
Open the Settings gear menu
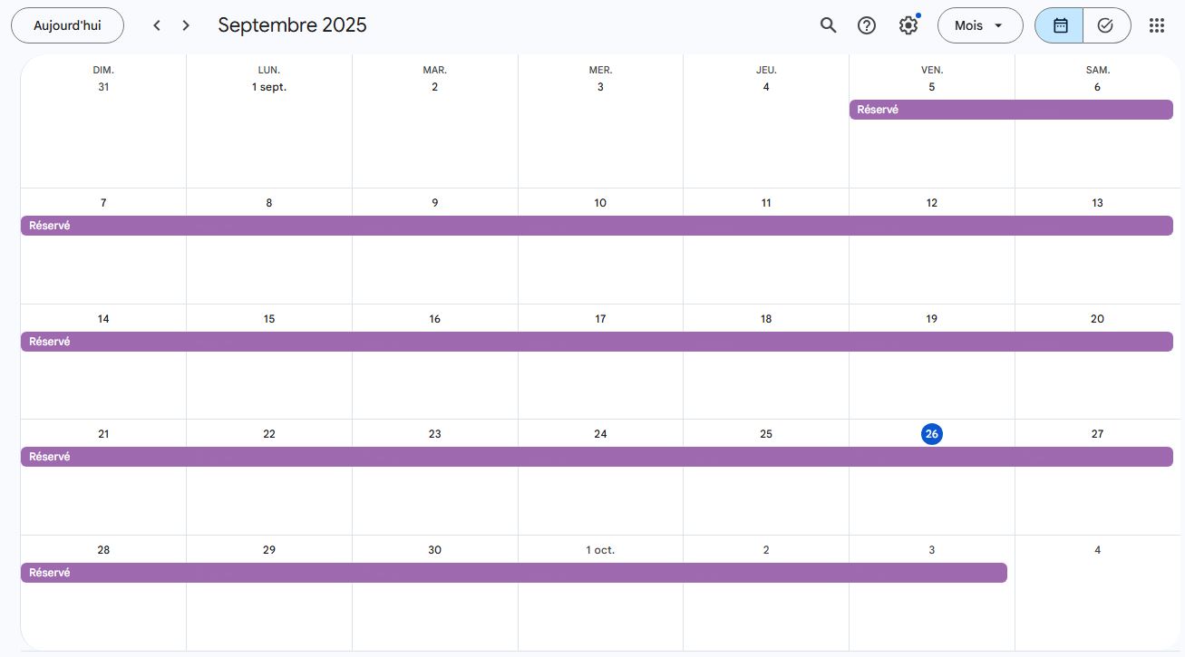tap(908, 25)
